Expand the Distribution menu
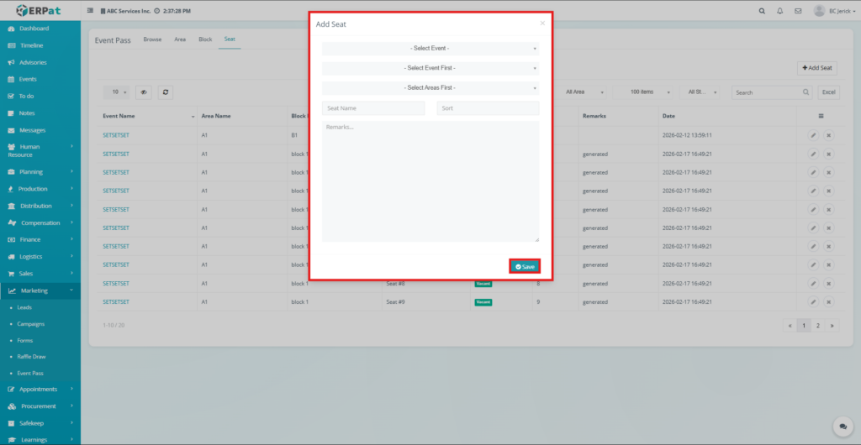Screen dimensions: 861x445 tap(40, 206)
